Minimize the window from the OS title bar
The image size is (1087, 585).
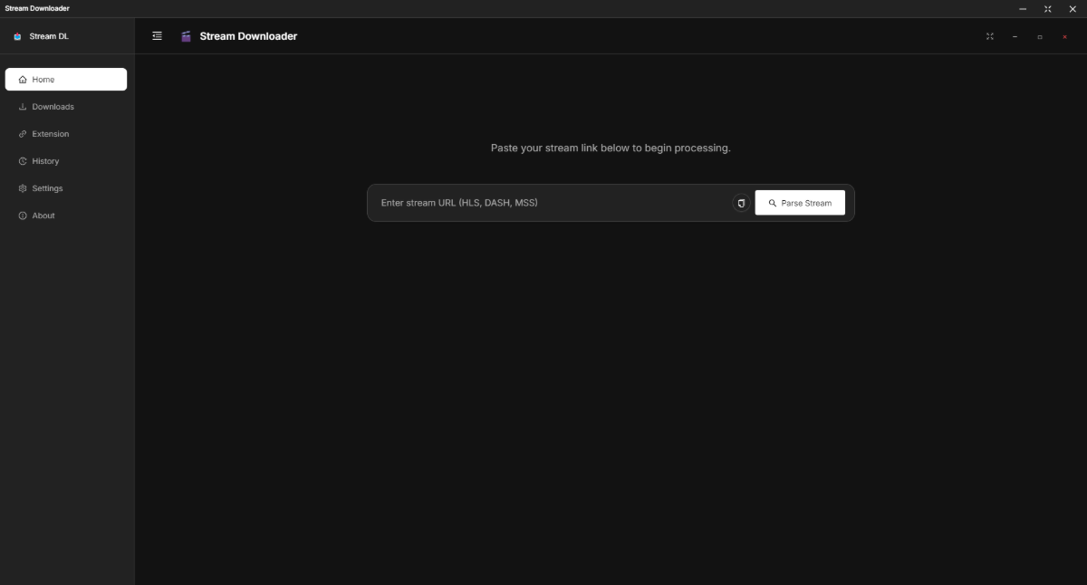(x=1023, y=8)
